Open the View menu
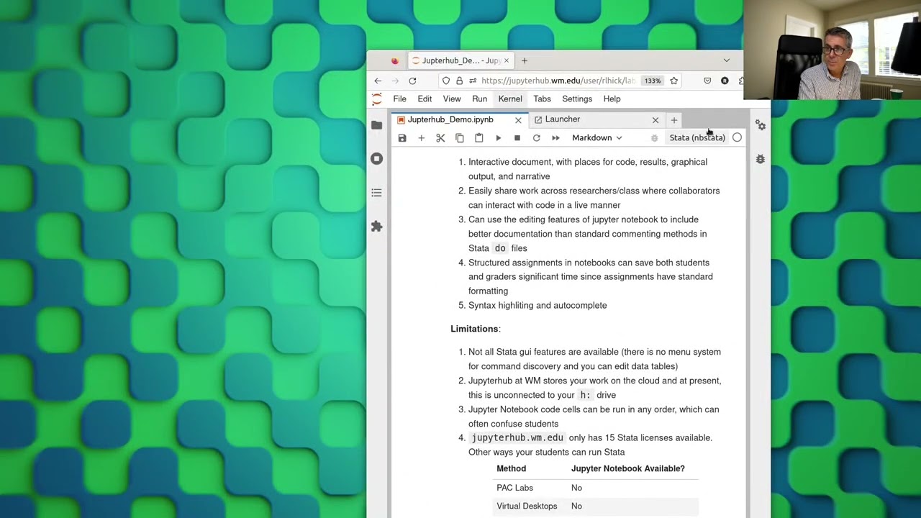 (x=452, y=99)
